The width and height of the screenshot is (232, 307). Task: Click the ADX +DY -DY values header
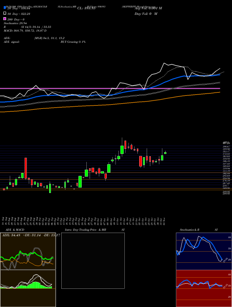coord(31,235)
